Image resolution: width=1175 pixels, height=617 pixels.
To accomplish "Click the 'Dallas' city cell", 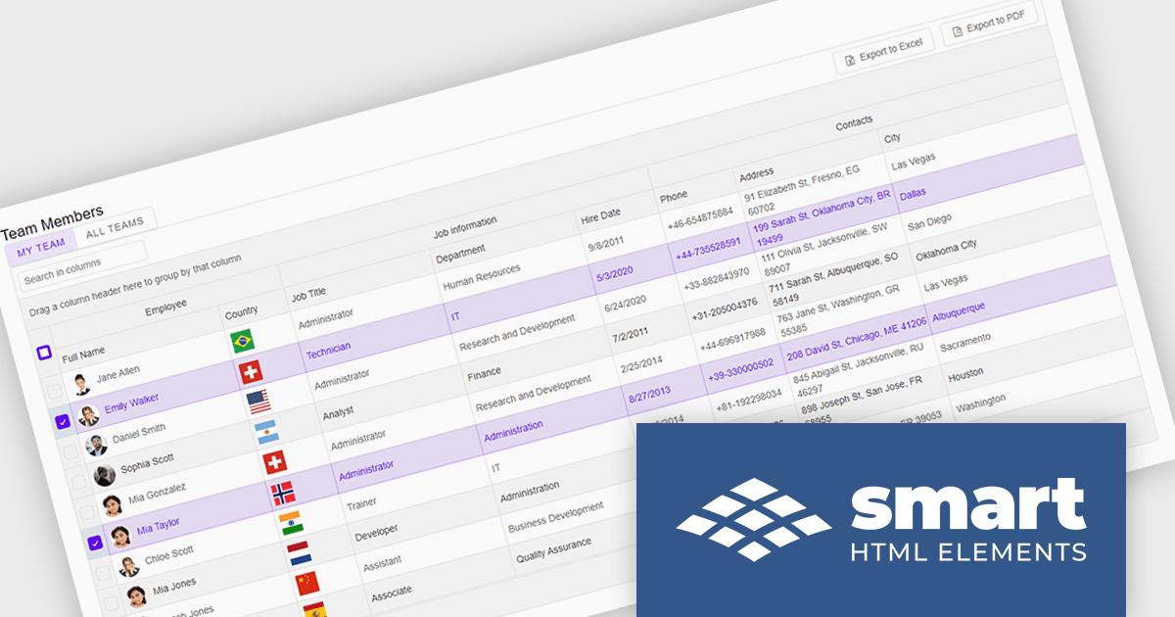I will (913, 194).
